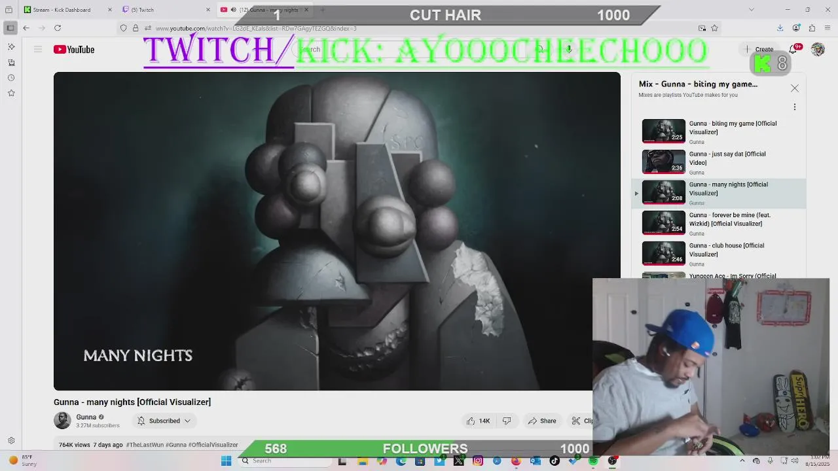
Task: Bookmark this page with the star icon
Action: click(x=714, y=28)
